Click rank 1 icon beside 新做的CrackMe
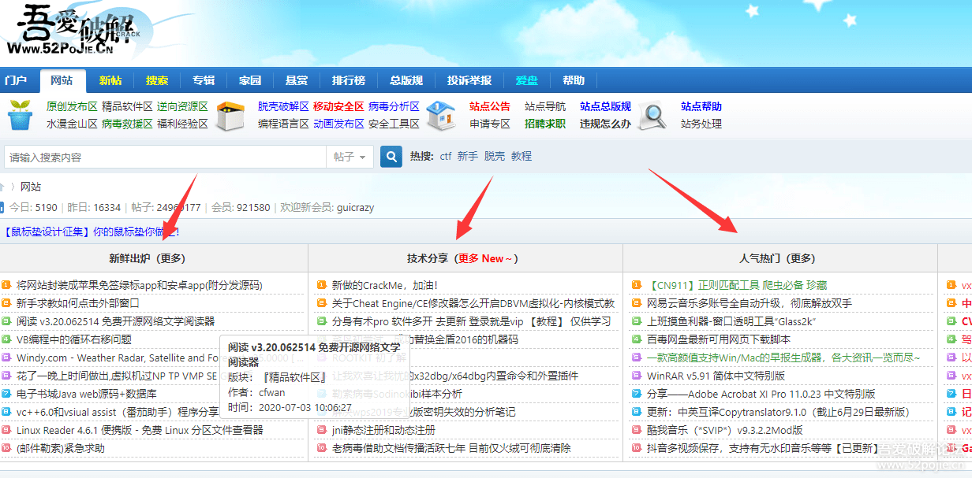 (322, 285)
